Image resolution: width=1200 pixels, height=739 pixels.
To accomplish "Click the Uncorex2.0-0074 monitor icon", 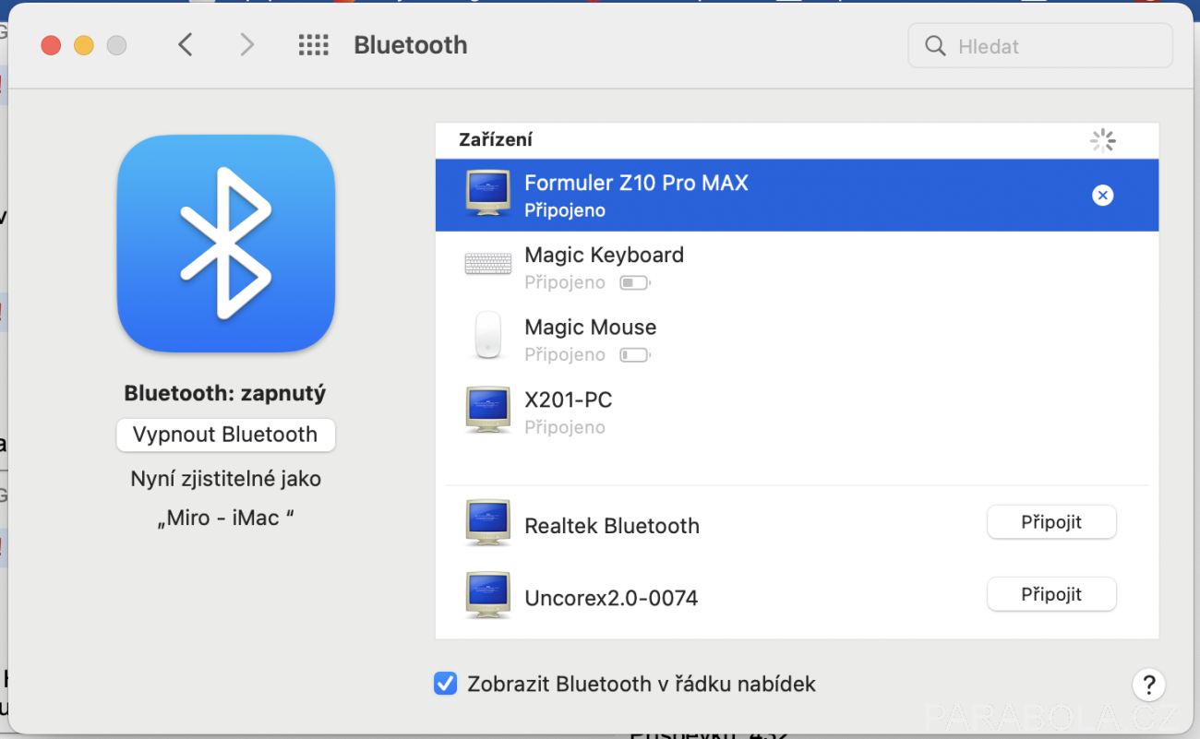I will coord(488,595).
